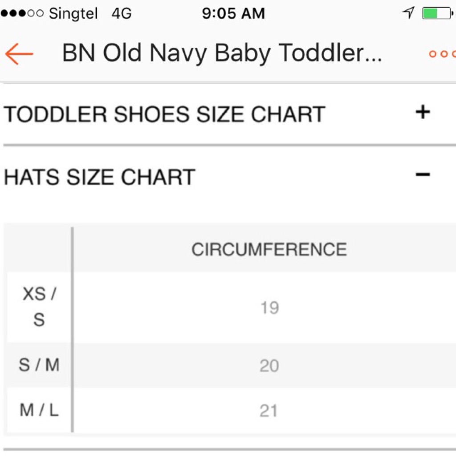
Task: Select the M / L size row label
Action: [39, 410]
